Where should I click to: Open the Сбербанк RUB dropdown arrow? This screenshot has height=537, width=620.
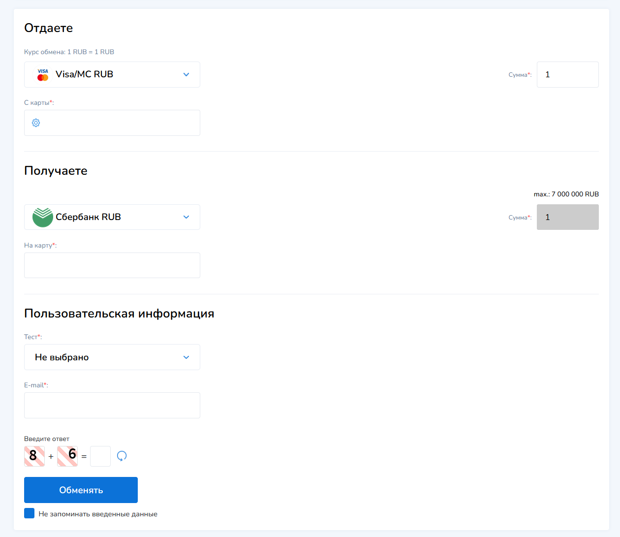(x=186, y=217)
